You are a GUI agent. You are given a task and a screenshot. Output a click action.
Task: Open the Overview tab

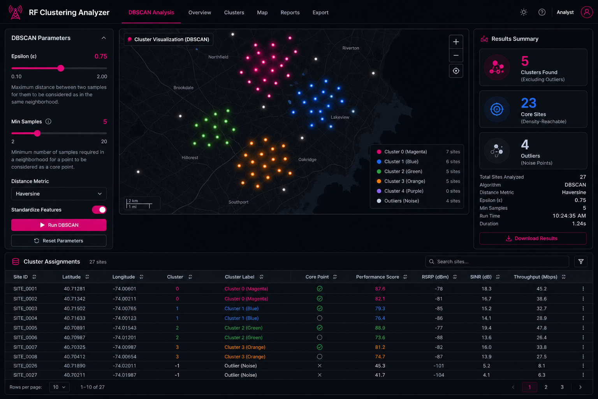coord(200,12)
